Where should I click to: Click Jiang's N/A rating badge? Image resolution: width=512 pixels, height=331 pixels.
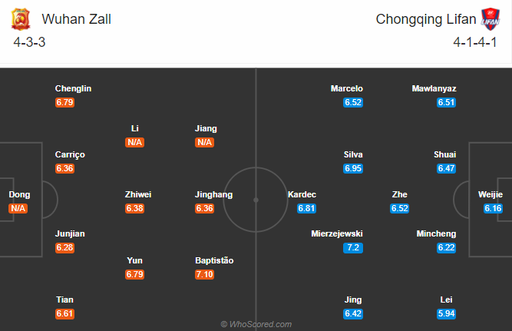[x=204, y=142]
